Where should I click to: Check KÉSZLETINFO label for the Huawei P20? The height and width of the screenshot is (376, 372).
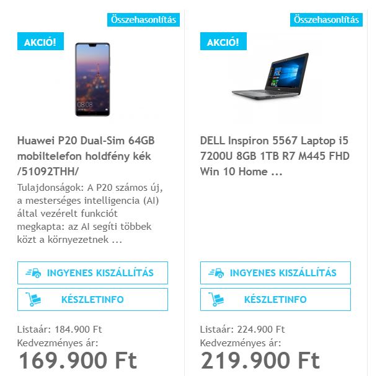92,300
